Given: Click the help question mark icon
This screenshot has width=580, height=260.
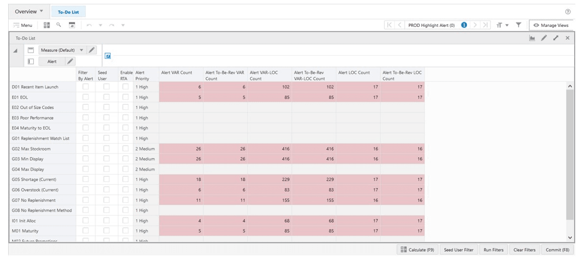Looking at the screenshot, I should 568,12.
